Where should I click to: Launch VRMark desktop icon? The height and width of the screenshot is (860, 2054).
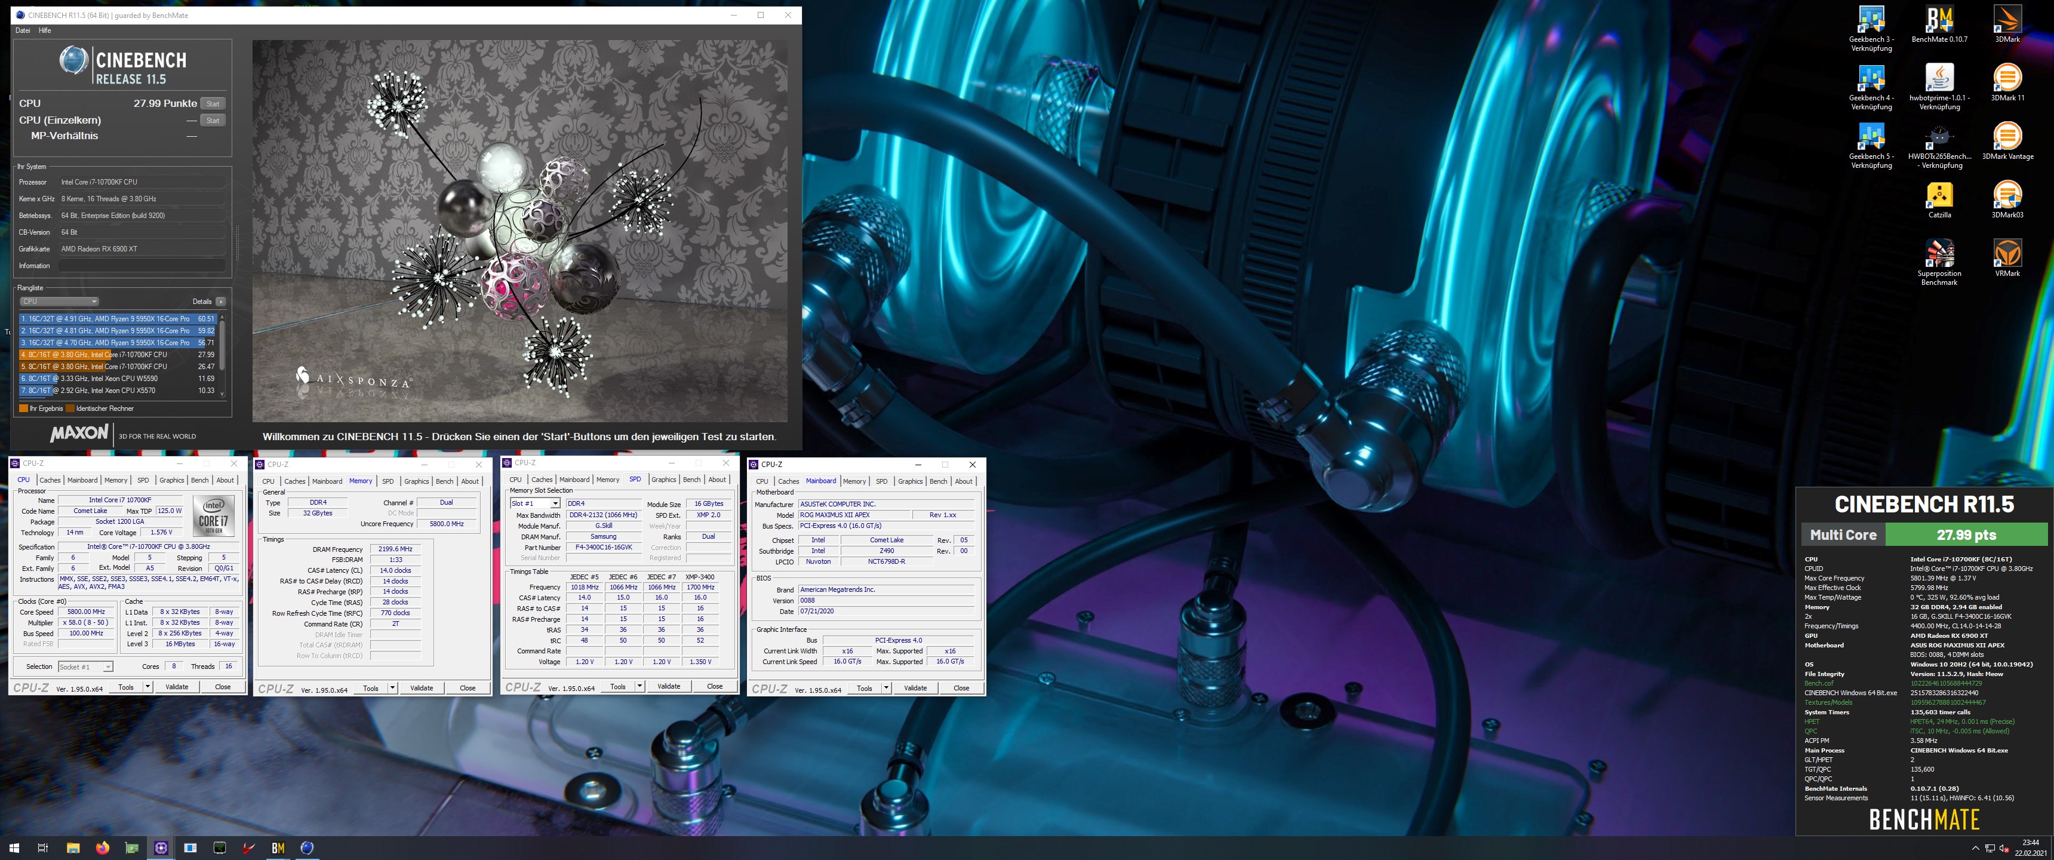tap(2007, 259)
